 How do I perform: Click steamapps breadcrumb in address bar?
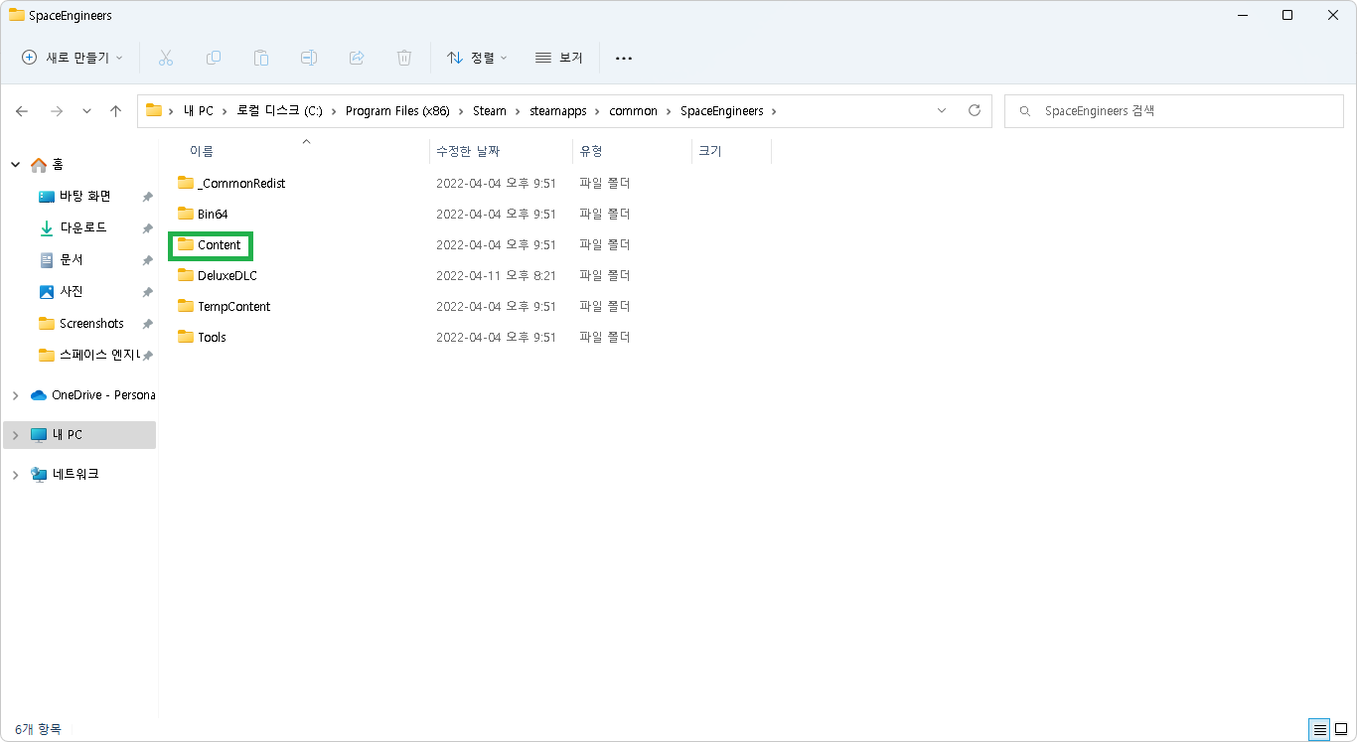coord(558,111)
